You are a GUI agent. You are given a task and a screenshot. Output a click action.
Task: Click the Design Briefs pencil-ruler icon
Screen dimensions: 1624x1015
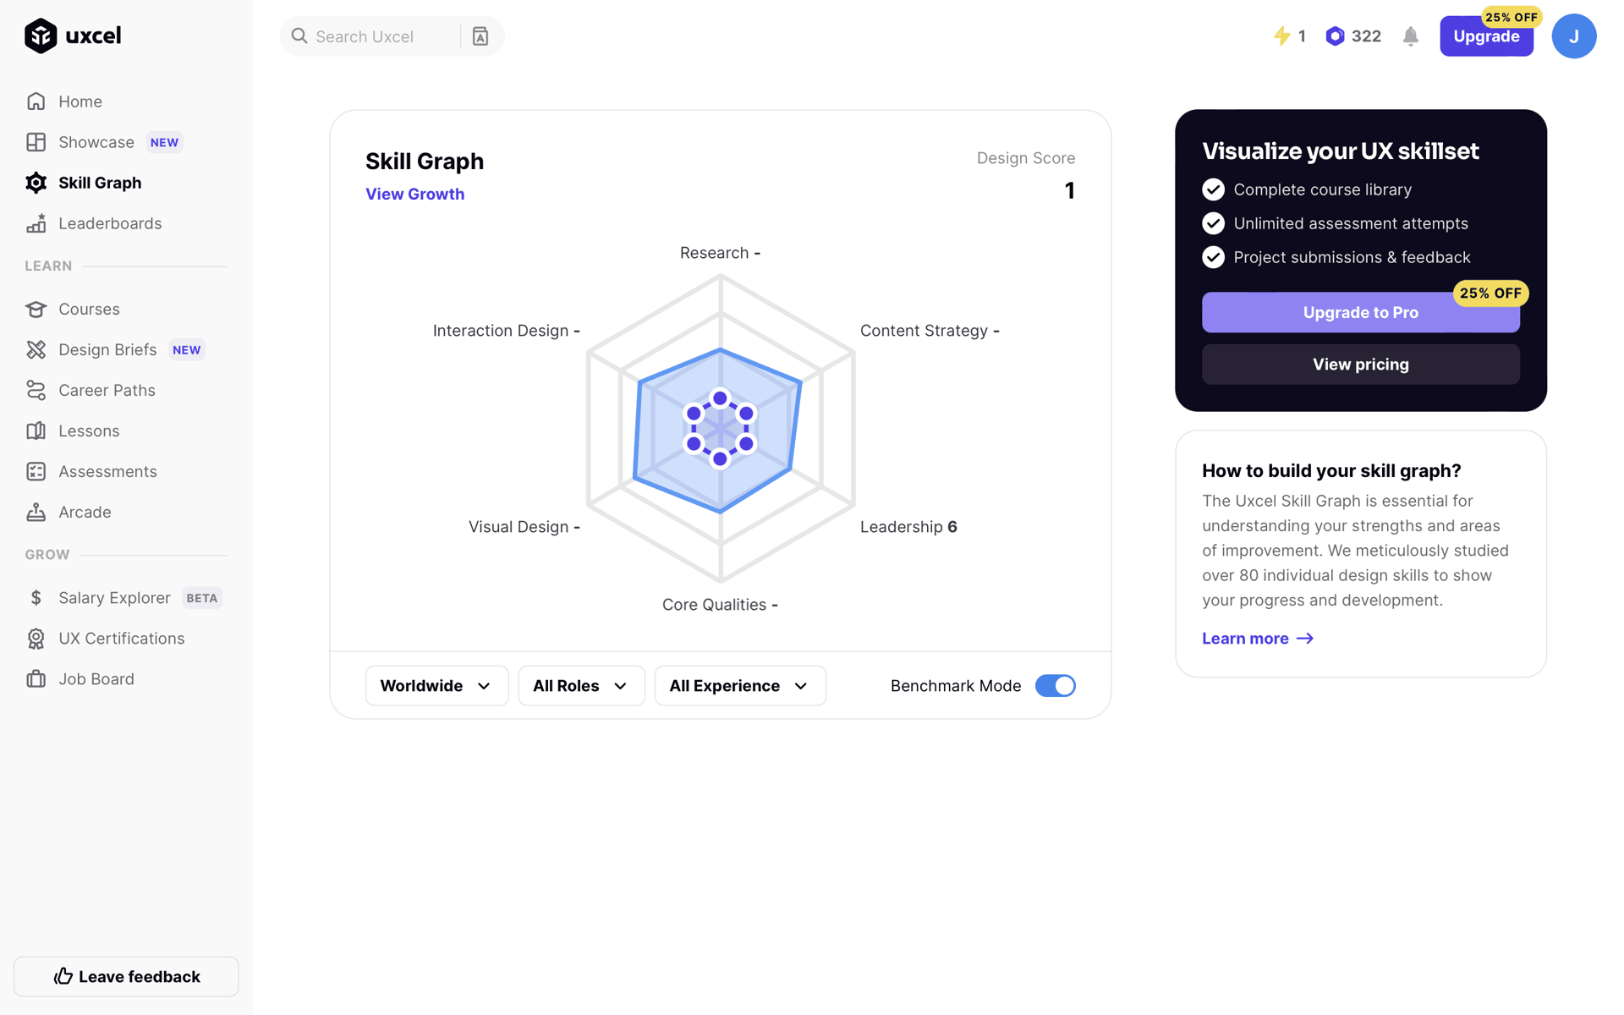pyautogui.click(x=36, y=349)
